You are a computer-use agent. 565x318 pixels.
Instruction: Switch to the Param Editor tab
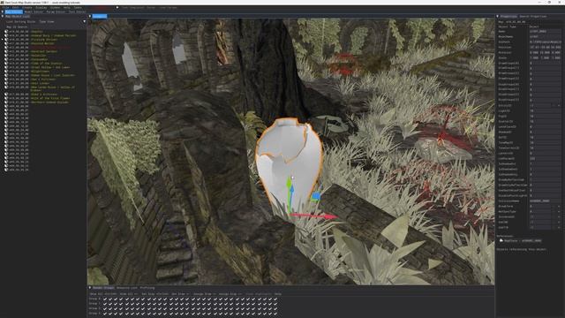pos(56,11)
